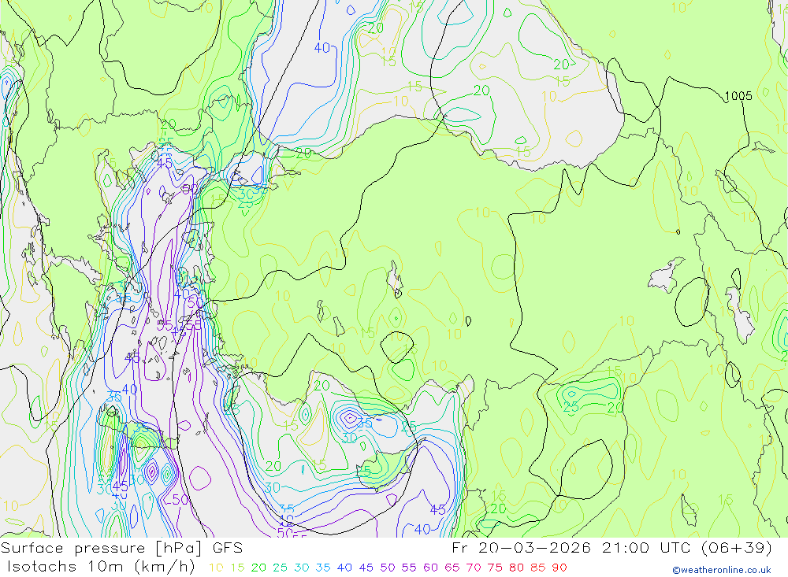Click the 'Surface pressure [hPa] GFS' title text

click(121, 548)
